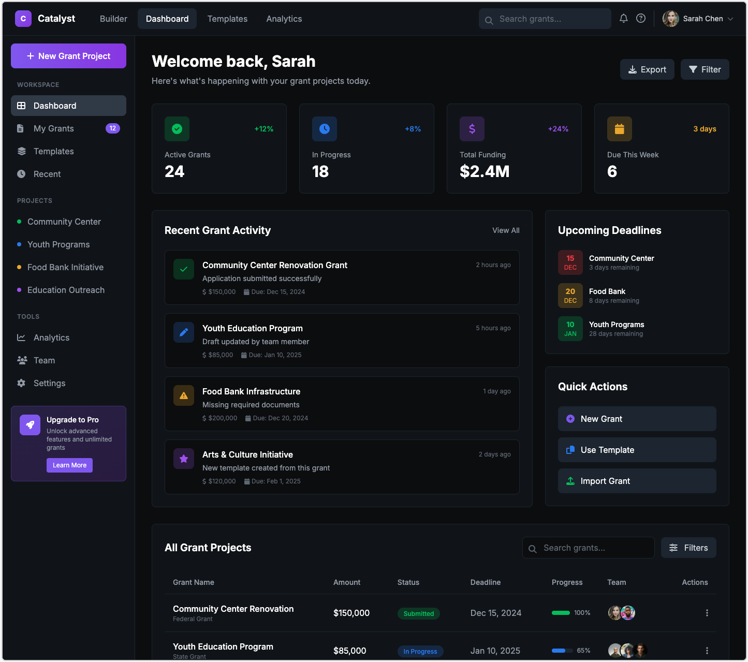
Task: Click the notifications bell icon
Action: point(623,19)
